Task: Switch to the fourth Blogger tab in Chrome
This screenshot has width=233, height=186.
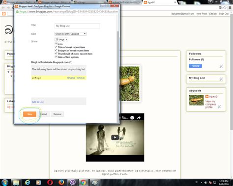Action: click(x=125, y=2)
